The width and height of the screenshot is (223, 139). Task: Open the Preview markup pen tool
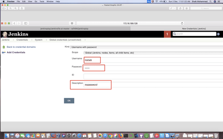tap(171, 8)
